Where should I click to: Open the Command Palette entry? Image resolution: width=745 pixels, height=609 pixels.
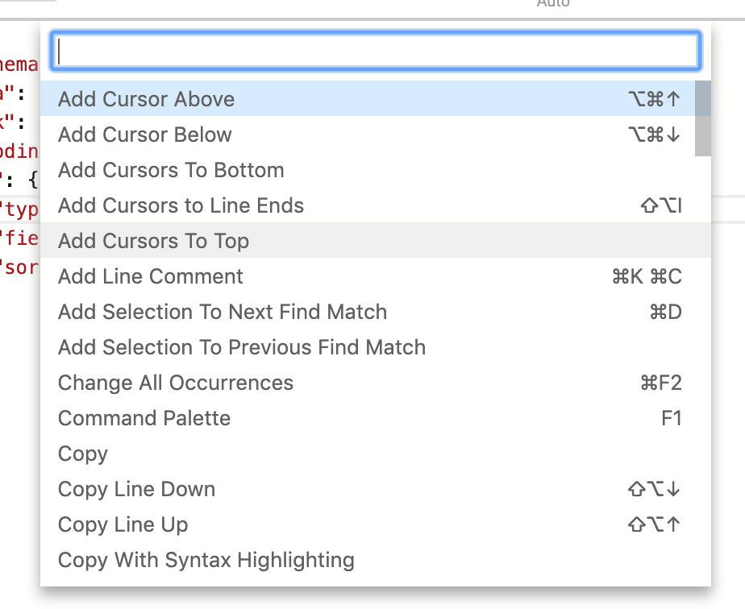click(144, 418)
